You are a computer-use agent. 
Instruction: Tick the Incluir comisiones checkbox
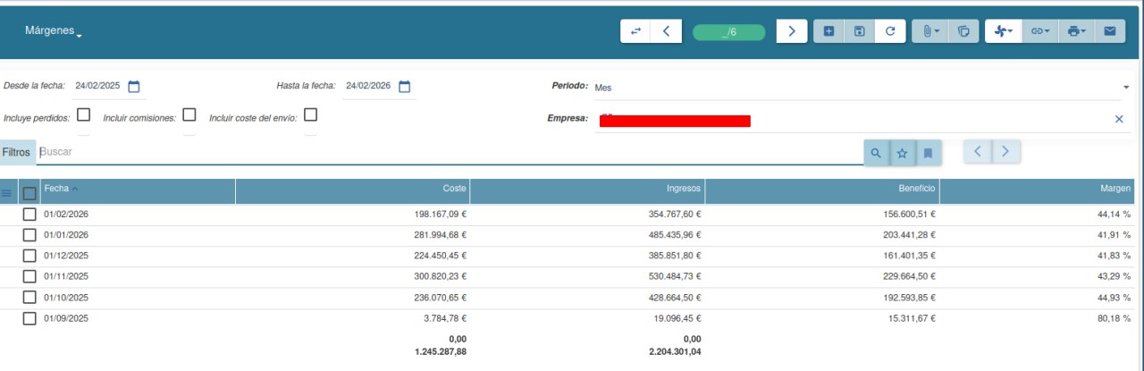point(189,114)
